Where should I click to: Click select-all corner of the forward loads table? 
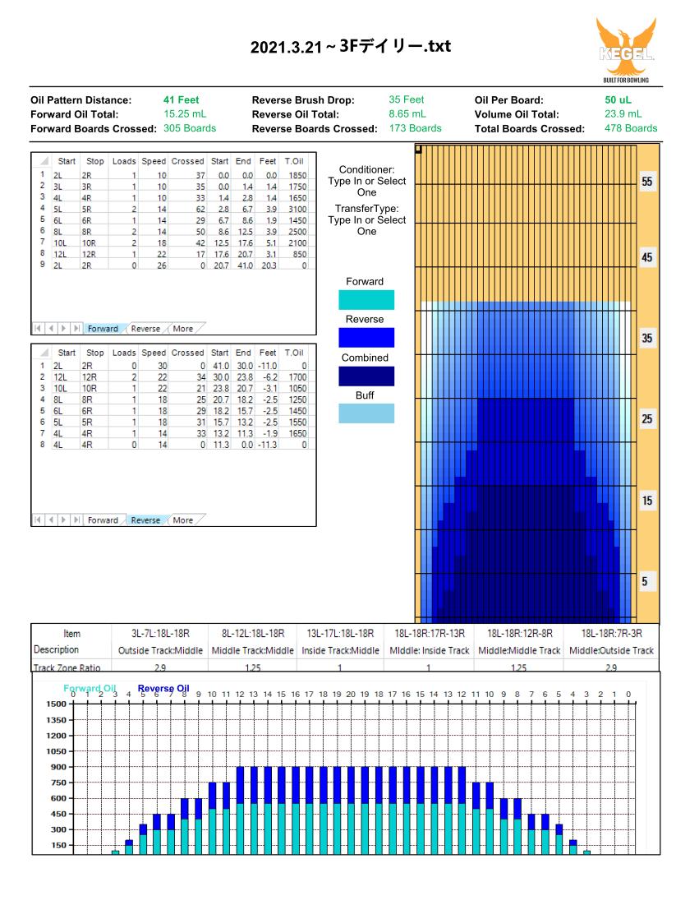(x=44, y=161)
